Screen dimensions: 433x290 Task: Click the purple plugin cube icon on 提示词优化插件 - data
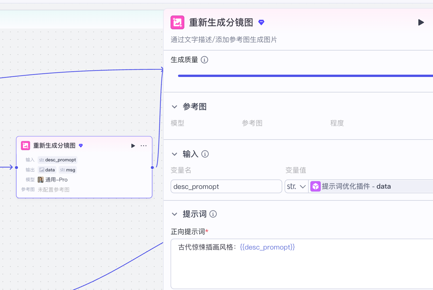point(316,186)
